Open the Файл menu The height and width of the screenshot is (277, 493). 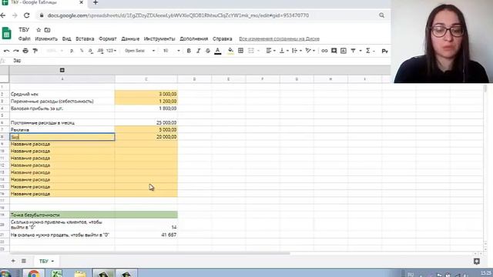click(24, 39)
